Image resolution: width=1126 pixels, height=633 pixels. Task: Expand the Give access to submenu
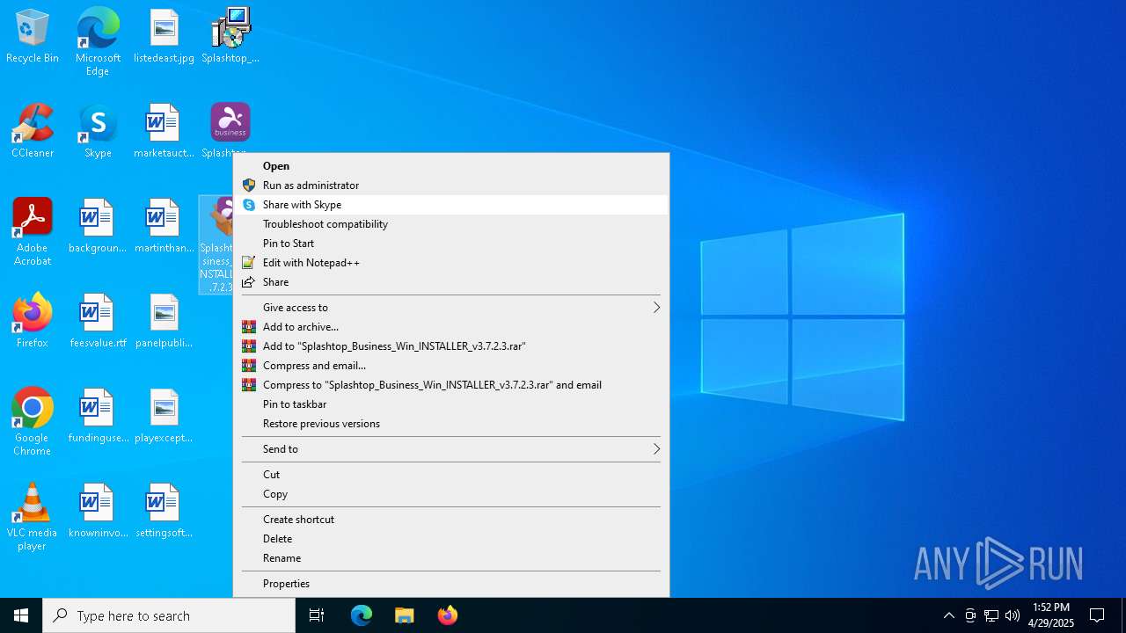451,308
